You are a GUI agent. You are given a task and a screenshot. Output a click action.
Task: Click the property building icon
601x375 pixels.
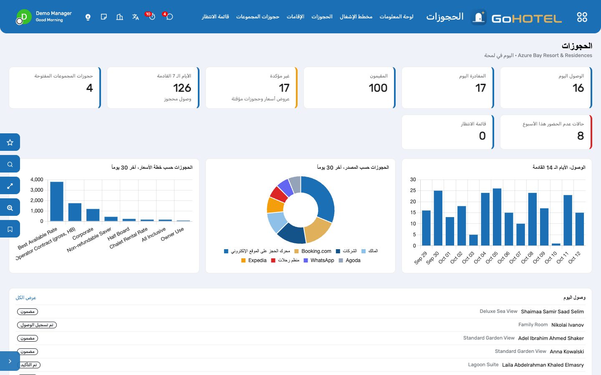[x=120, y=17]
